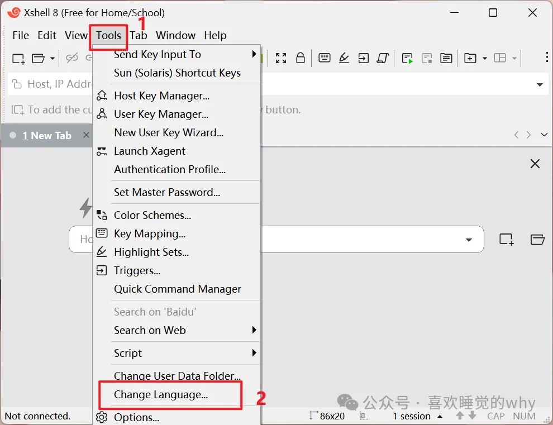Viewport: 553px width, 425px height.
Task: Select Change Language menu entry
Action: (177, 394)
